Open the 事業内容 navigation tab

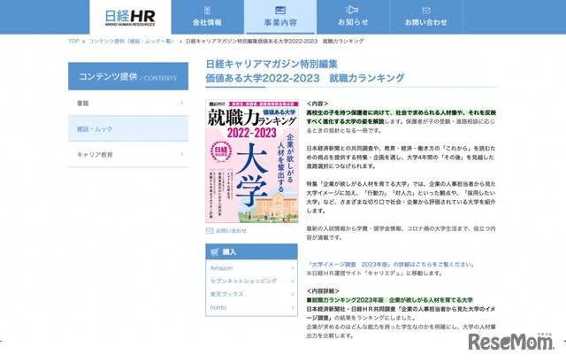click(x=280, y=17)
